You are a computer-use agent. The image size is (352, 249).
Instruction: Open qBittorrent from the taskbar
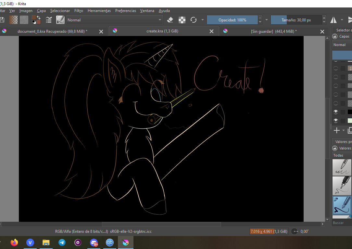(109, 242)
